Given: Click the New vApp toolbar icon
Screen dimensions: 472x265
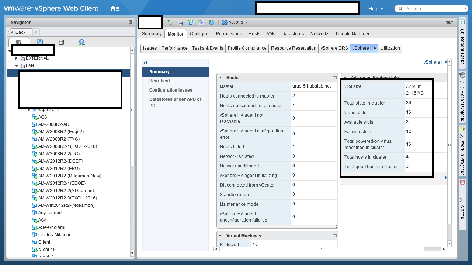Looking at the screenshot, I should [201, 22].
